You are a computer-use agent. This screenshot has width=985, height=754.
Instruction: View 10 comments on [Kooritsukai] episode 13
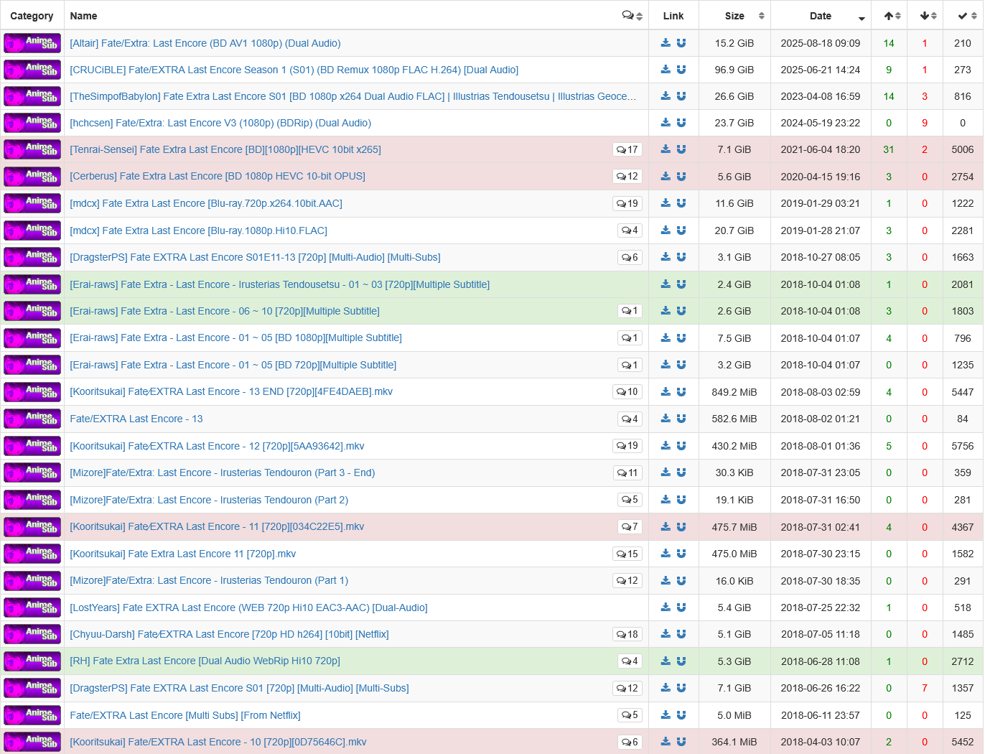[x=627, y=391]
